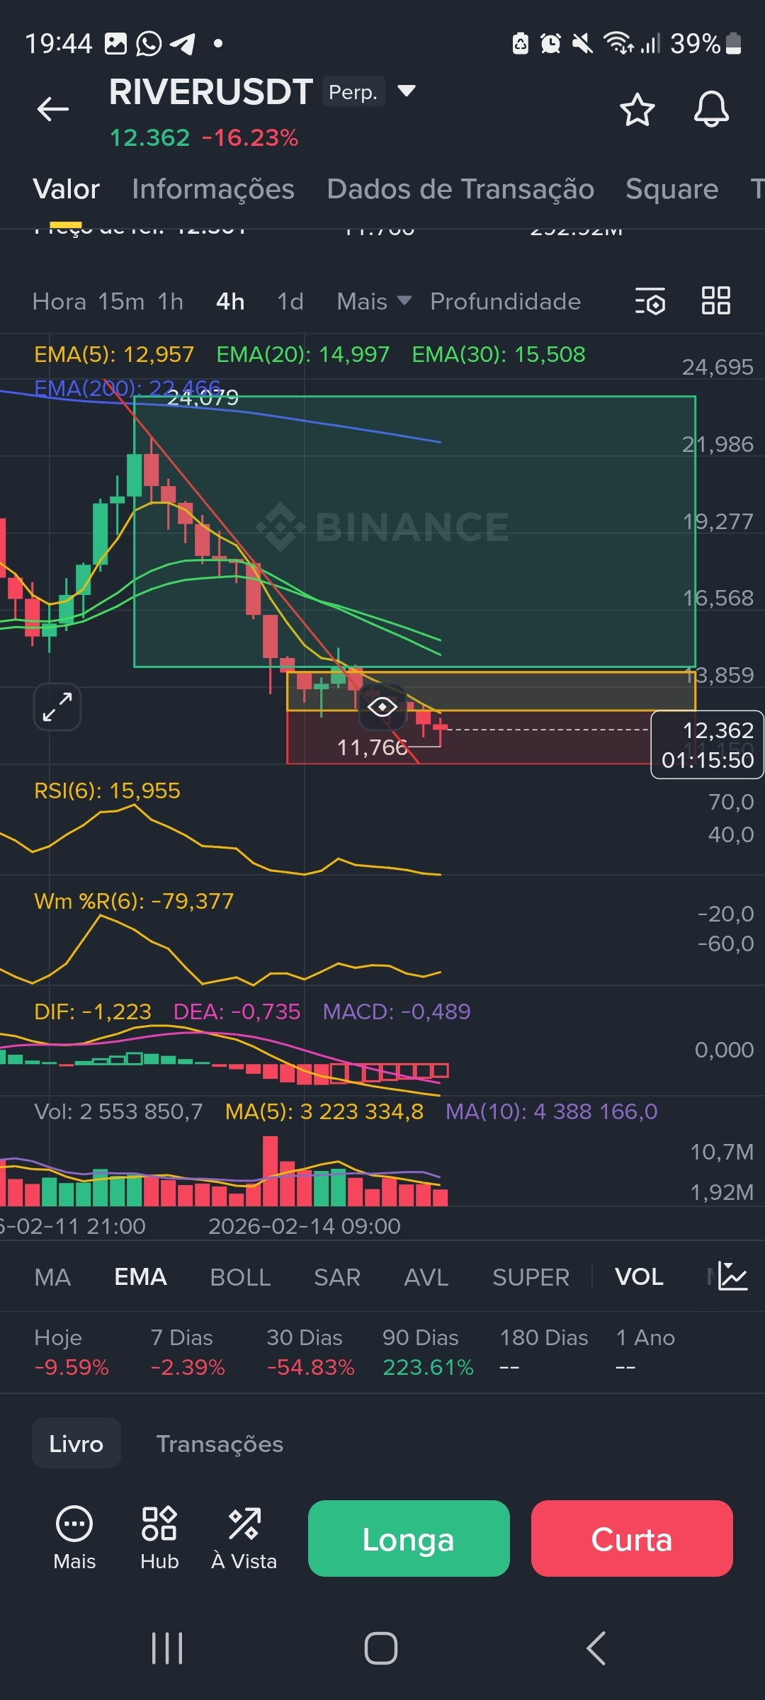Enable the AVL indicator
This screenshot has width=765, height=1700.
(x=426, y=1277)
